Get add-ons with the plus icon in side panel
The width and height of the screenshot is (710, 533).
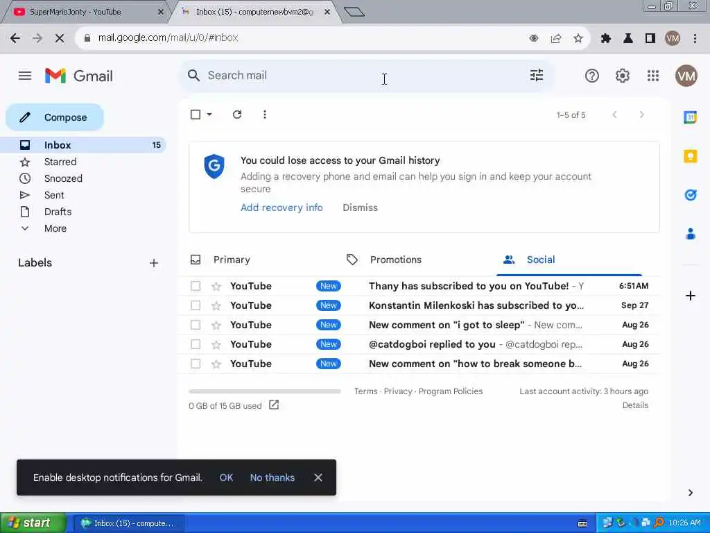(x=690, y=296)
